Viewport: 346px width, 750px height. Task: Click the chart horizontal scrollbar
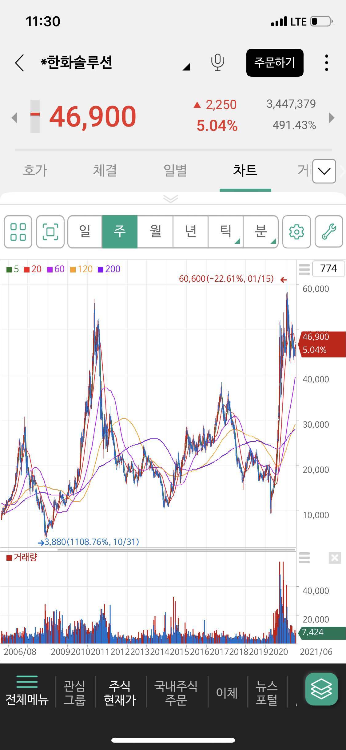pos(176,549)
